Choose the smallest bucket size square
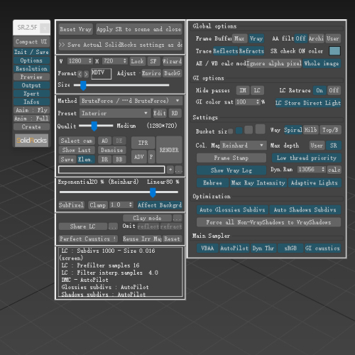The image size is (355, 355). click(x=230, y=131)
